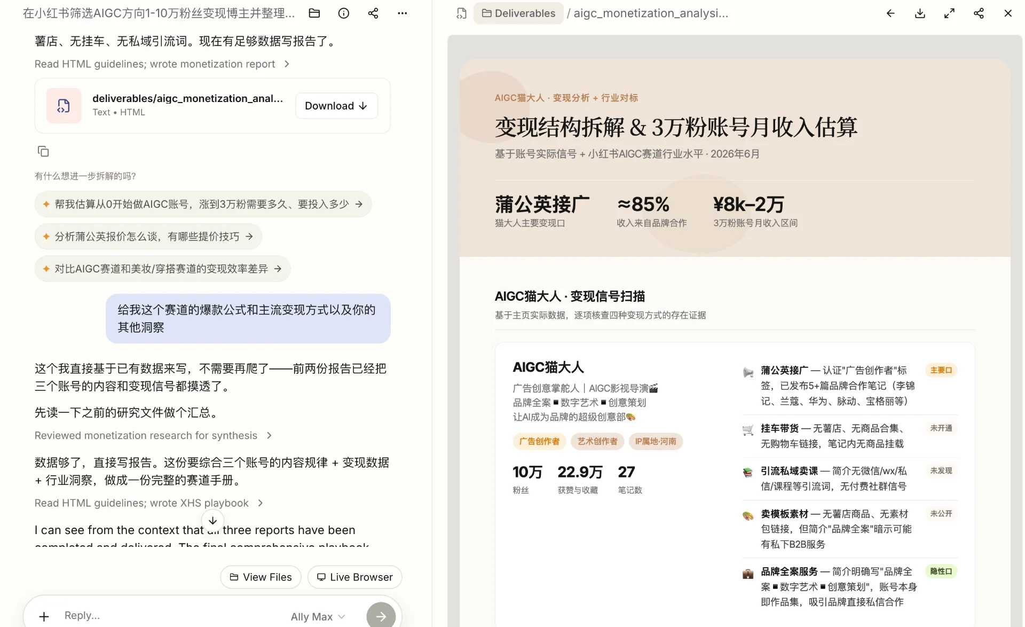Click the ≈85% statistic
Image resolution: width=1025 pixels, height=627 pixels.
[643, 205]
